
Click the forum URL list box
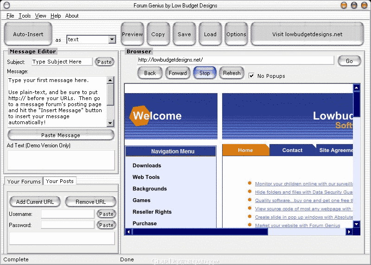pyautogui.click(x=62, y=238)
